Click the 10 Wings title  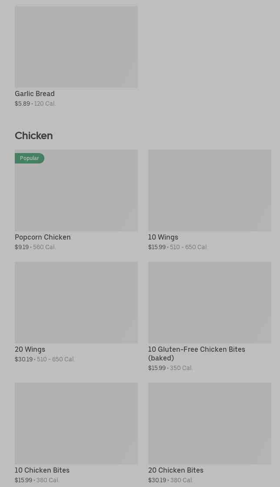(x=163, y=237)
